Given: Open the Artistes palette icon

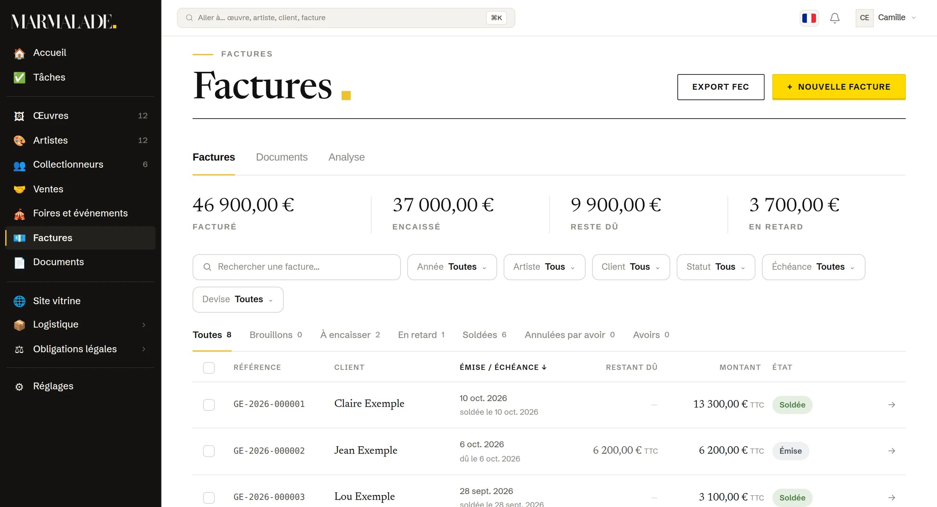Looking at the screenshot, I should coord(19,140).
